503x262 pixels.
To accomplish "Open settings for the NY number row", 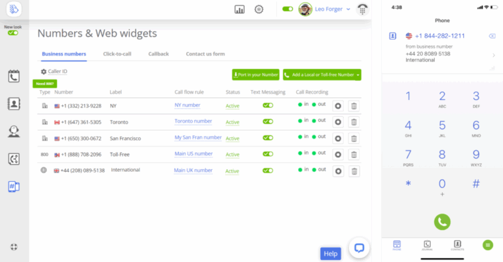I will click(338, 105).
